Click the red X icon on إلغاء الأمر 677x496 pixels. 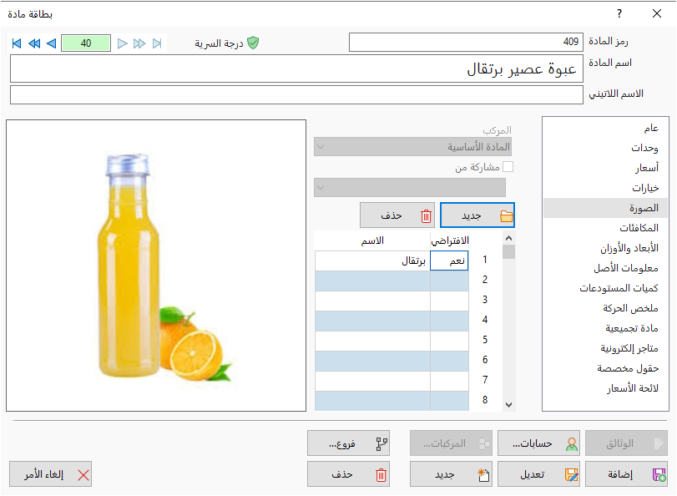83,475
